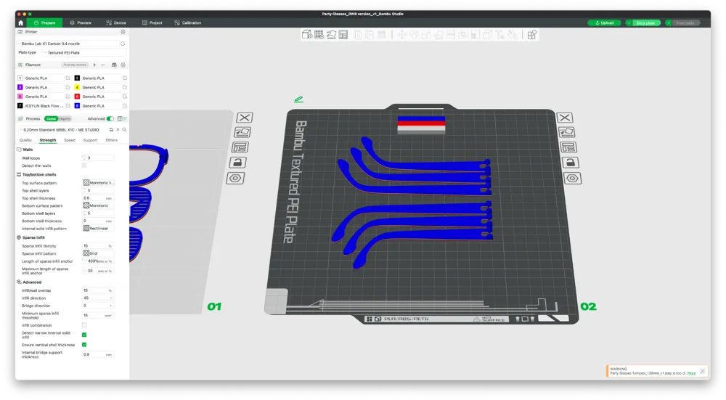Screen dimensions: 726x400
Task: Open filament settings gear icon
Action: pyautogui.click(x=123, y=65)
